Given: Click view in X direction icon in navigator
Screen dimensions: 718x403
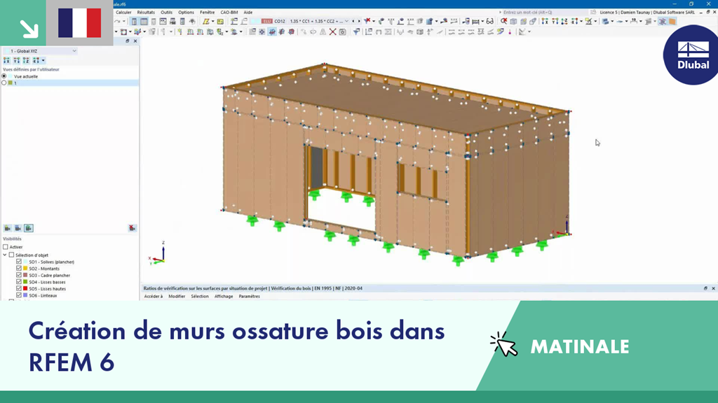Looking at the screenshot, I should [x=6, y=60].
